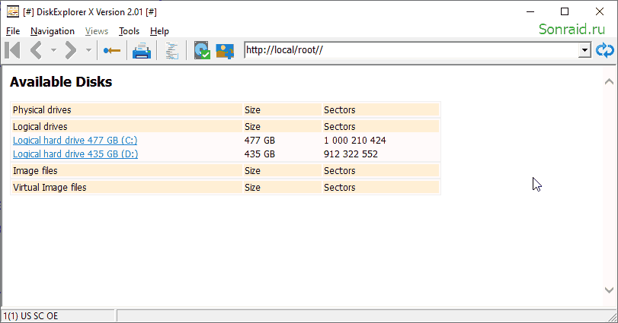Viewport: 618px width, 323px height.
Task: Open the Help menu
Action: click(x=159, y=31)
